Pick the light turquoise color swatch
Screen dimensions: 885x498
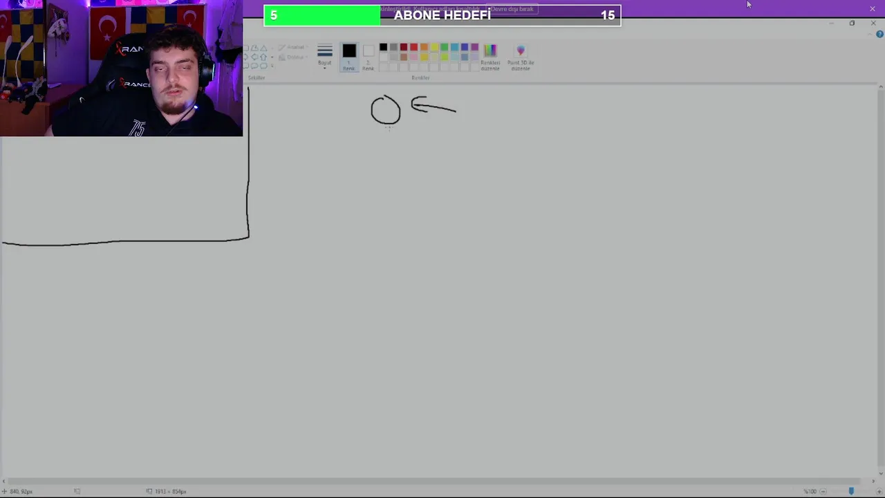coord(454,57)
